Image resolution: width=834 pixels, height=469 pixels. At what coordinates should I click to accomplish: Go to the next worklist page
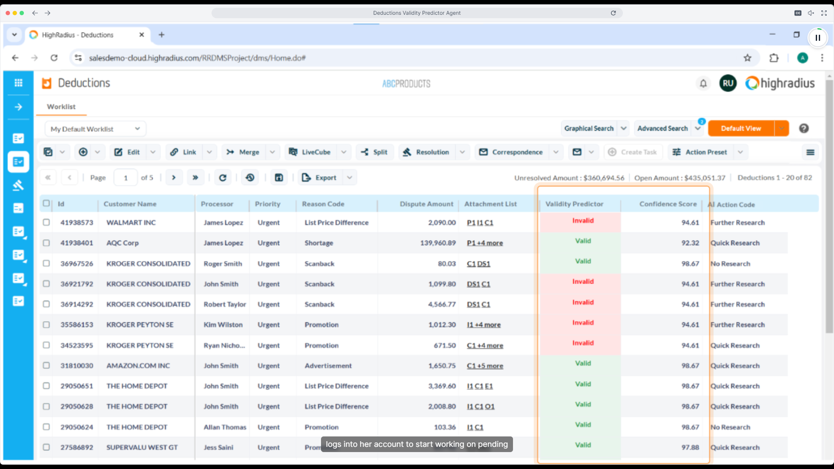pyautogui.click(x=174, y=178)
